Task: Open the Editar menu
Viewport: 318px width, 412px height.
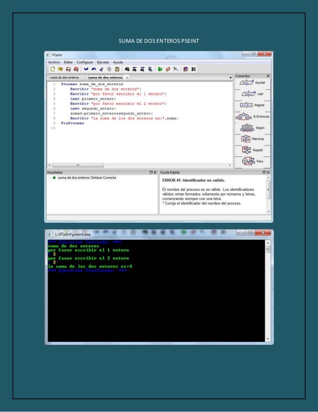Action: [68, 62]
